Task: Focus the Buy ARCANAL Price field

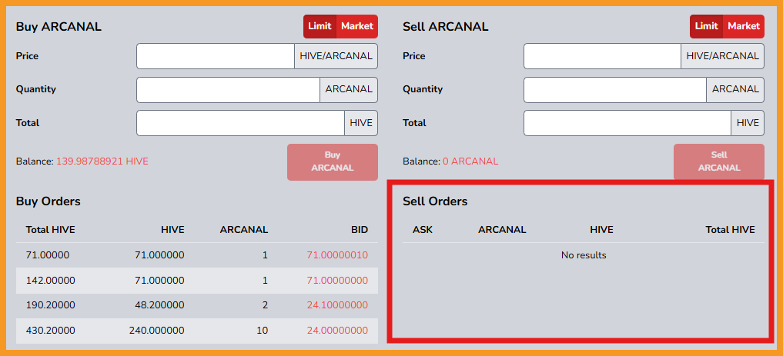Action: pyautogui.click(x=216, y=56)
